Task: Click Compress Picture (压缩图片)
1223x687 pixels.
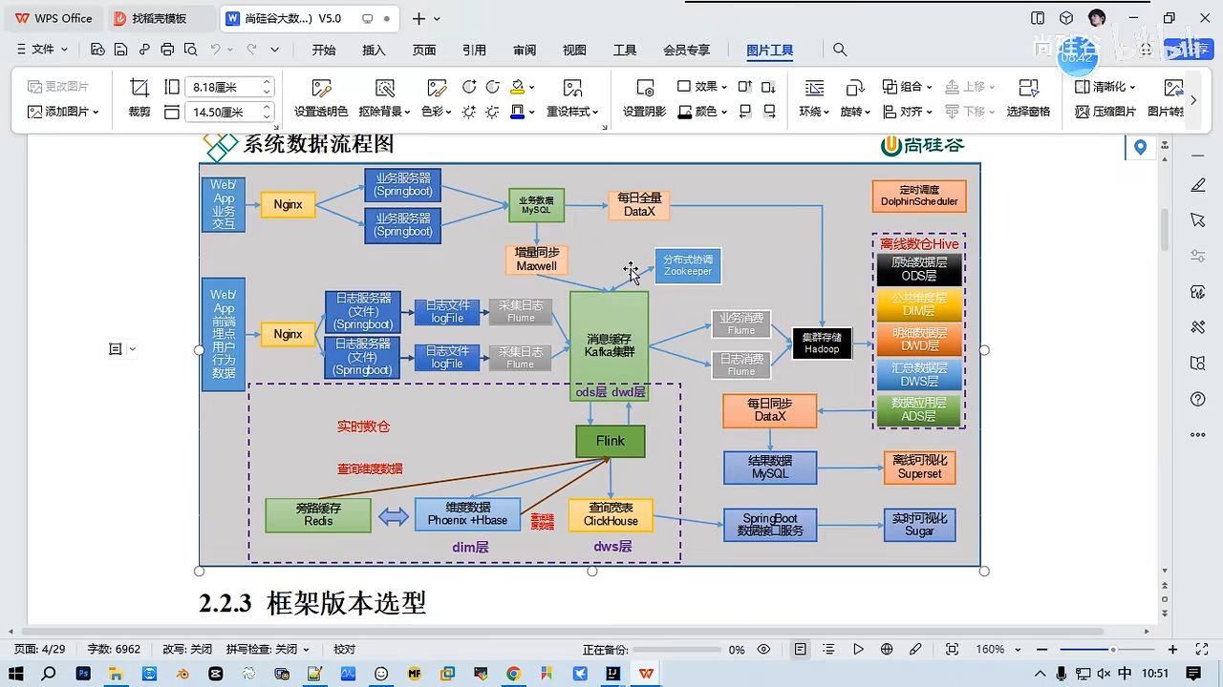Action: [1105, 112]
